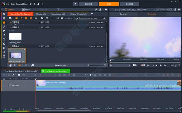
Task: Switch to the orange Edit tab
Action: [x=109, y=4]
